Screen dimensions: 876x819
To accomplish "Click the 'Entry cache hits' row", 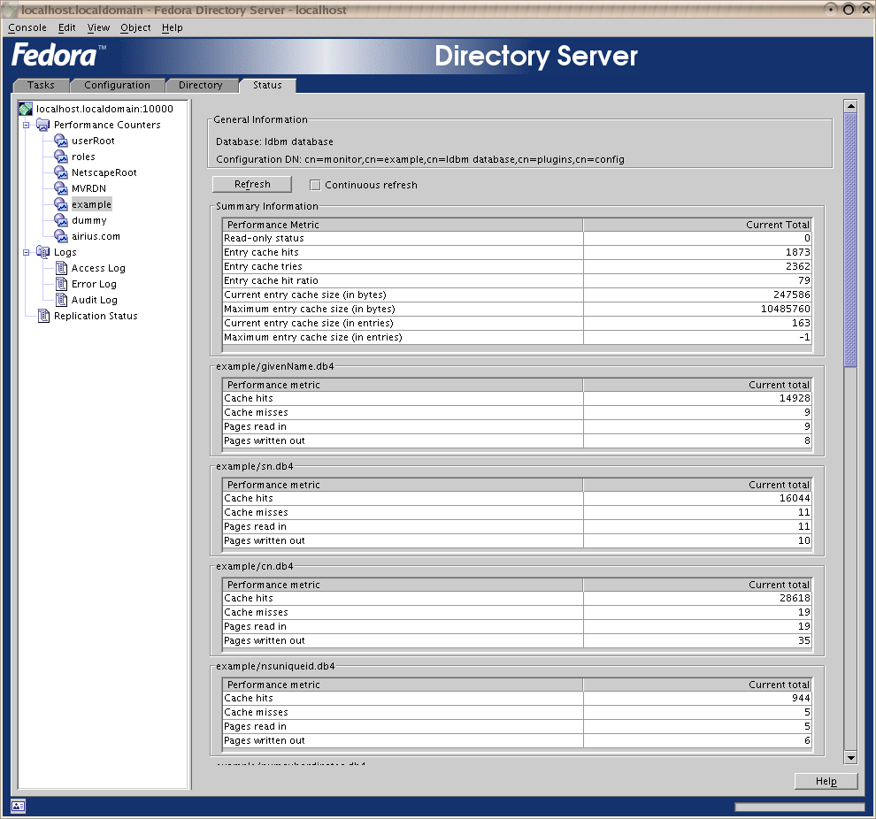I will [517, 252].
